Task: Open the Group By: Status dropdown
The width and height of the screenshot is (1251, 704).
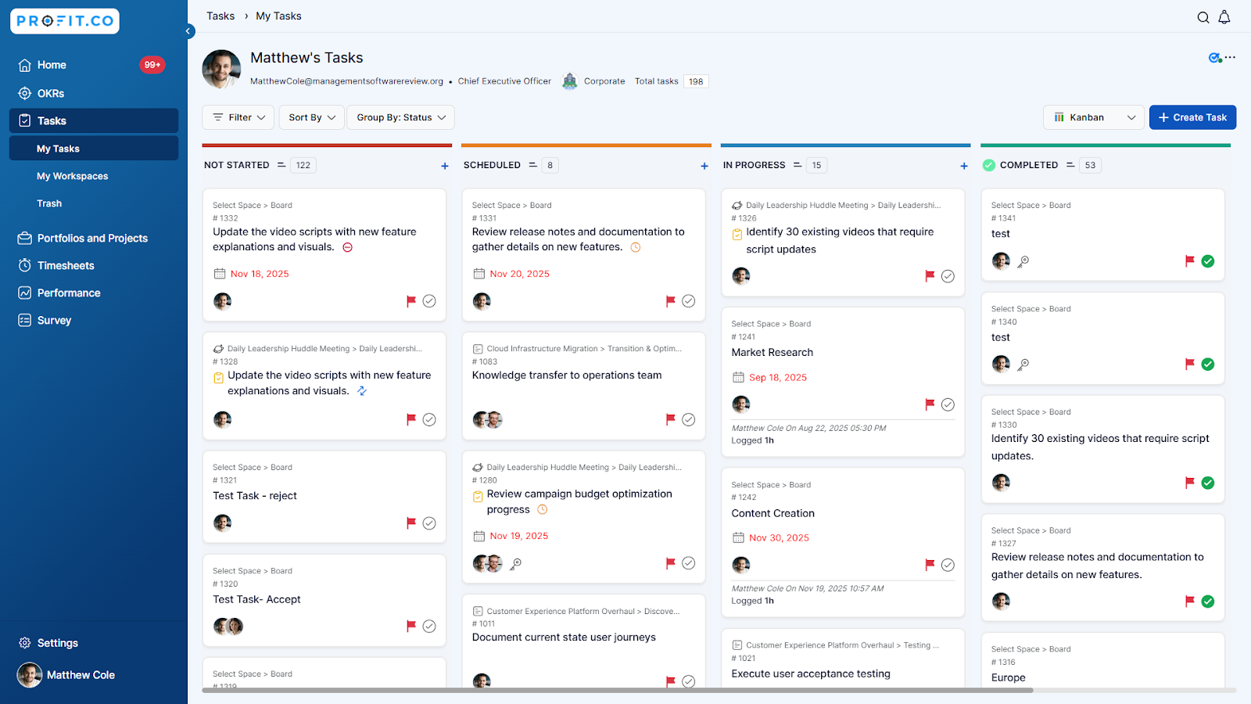Action: 401,117
